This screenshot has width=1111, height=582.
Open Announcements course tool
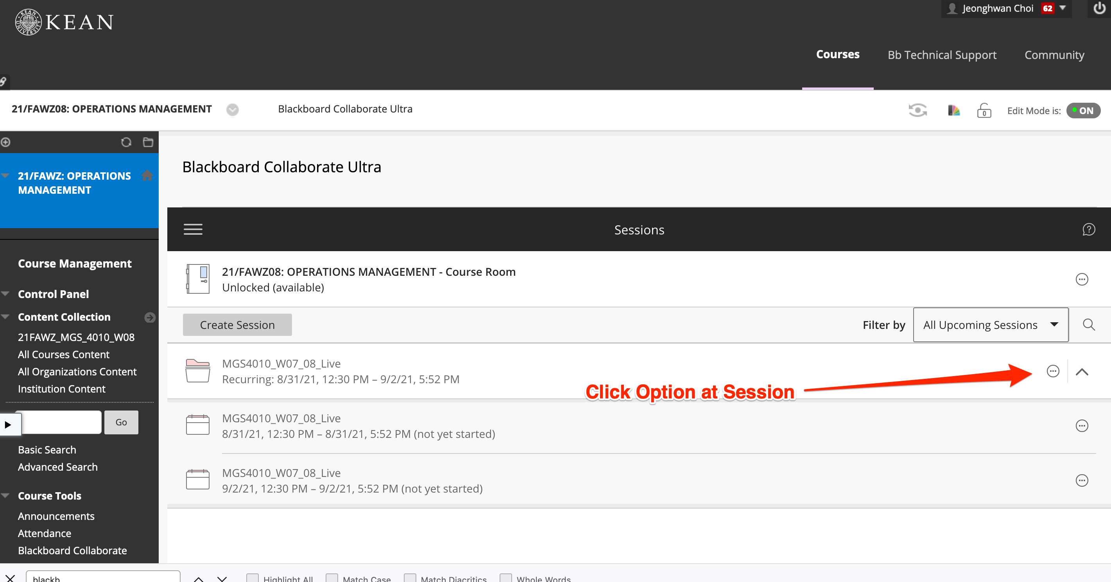(56, 516)
